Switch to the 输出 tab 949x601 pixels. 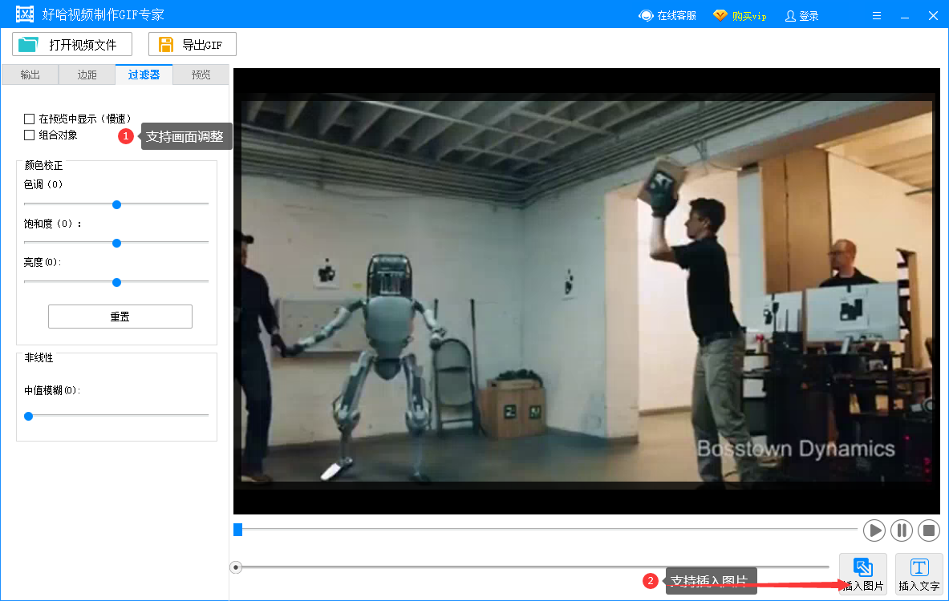point(30,75)
